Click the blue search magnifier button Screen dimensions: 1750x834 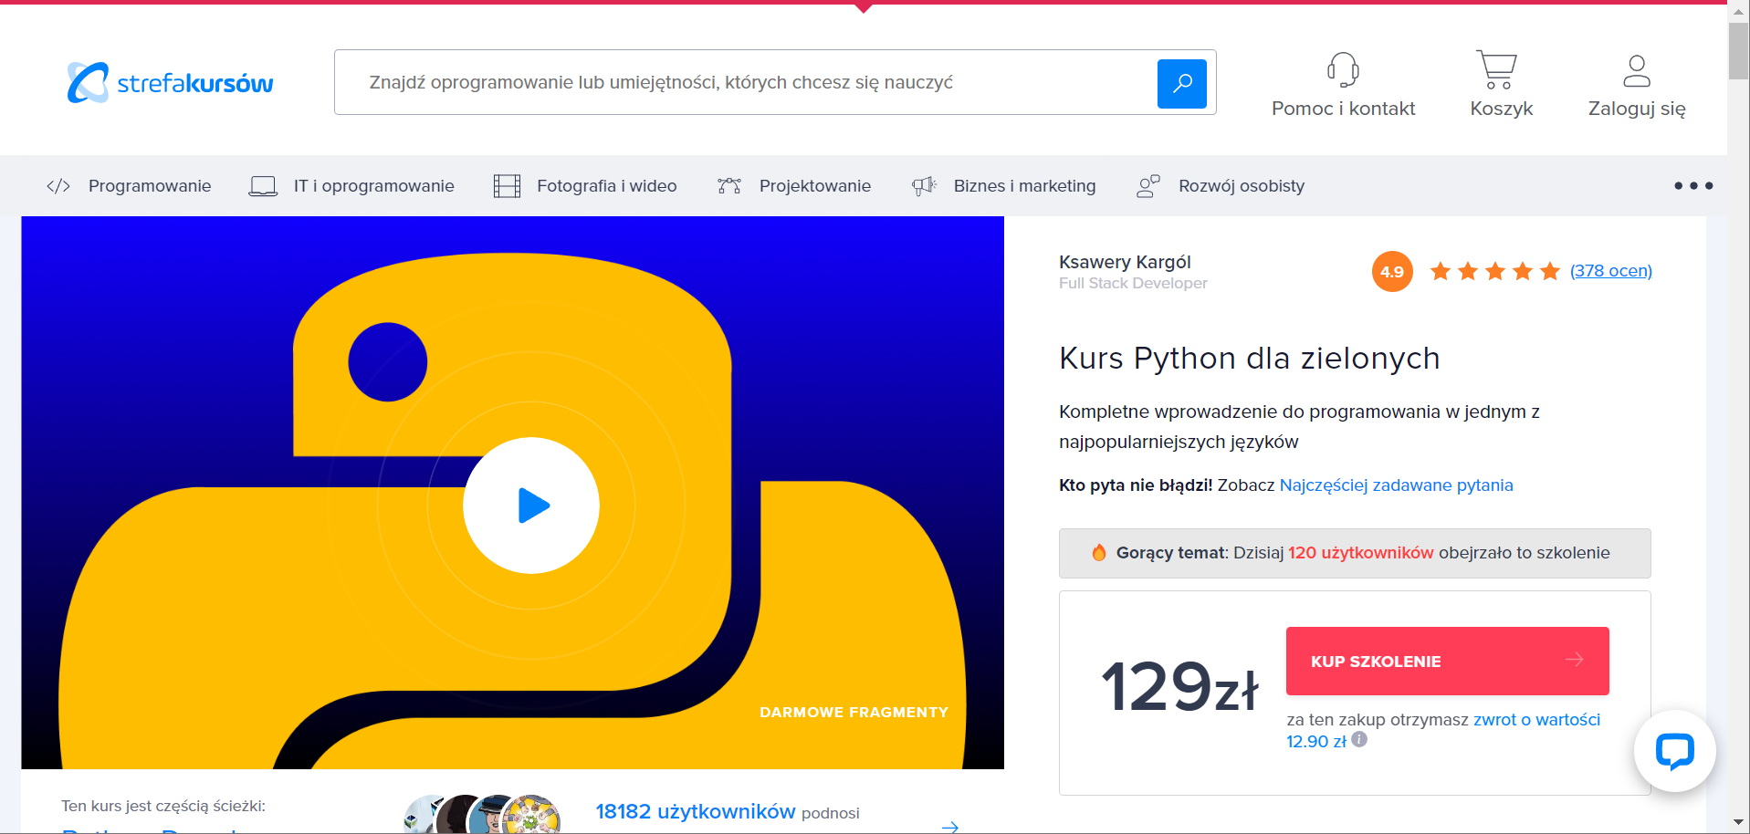tap(1181, 83)
